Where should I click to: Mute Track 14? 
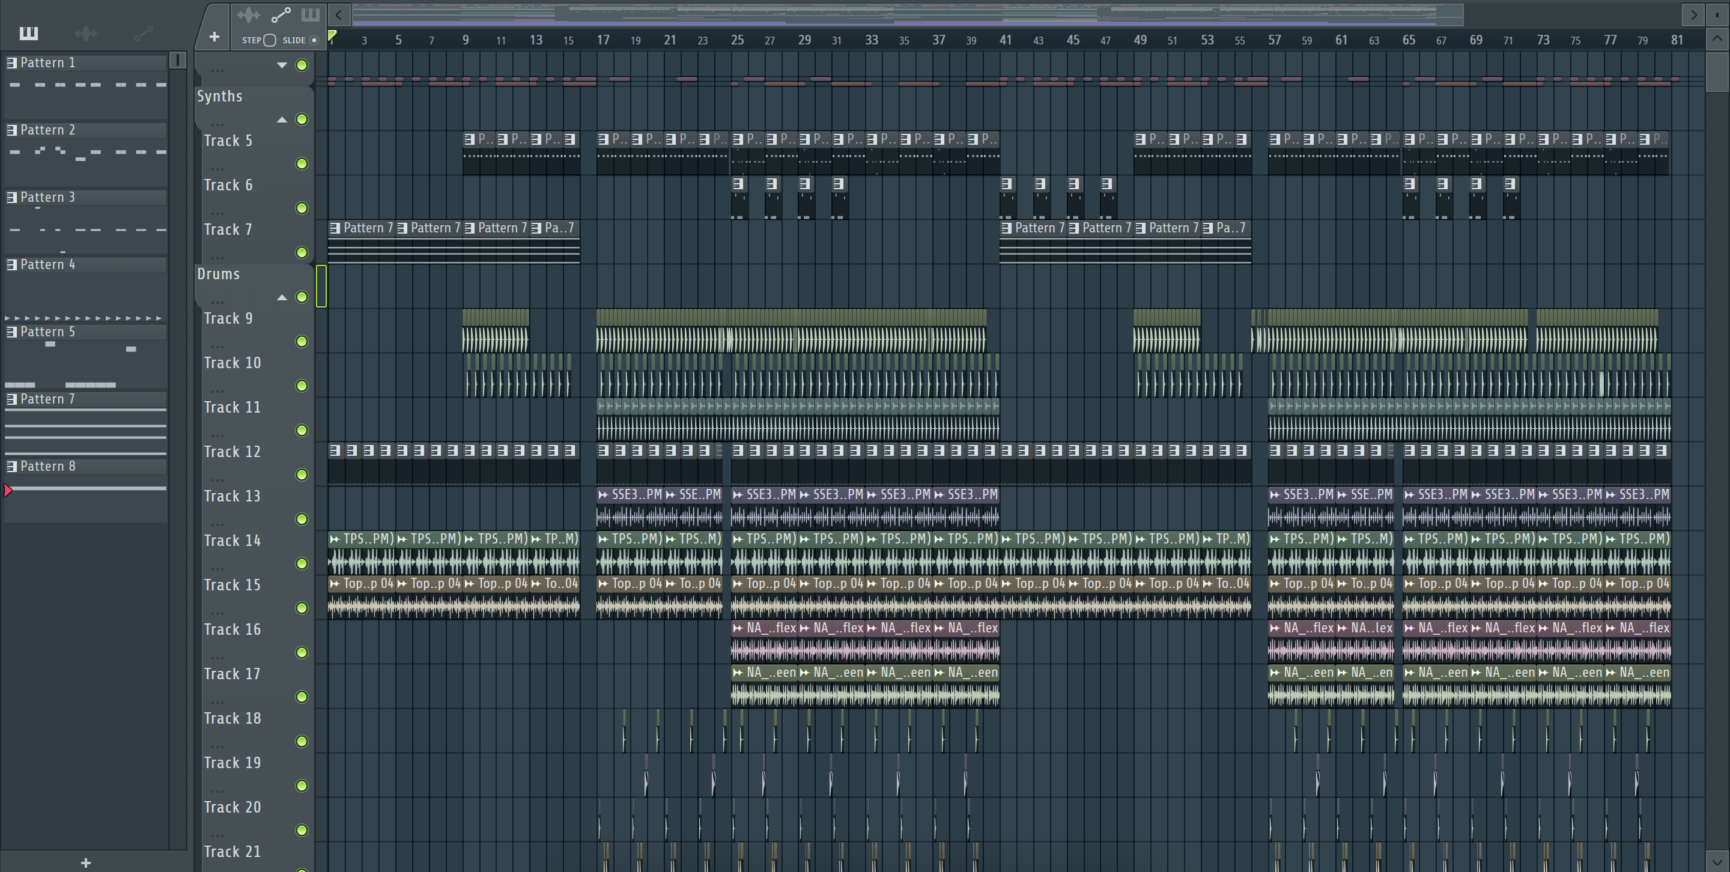coord(302,564)
